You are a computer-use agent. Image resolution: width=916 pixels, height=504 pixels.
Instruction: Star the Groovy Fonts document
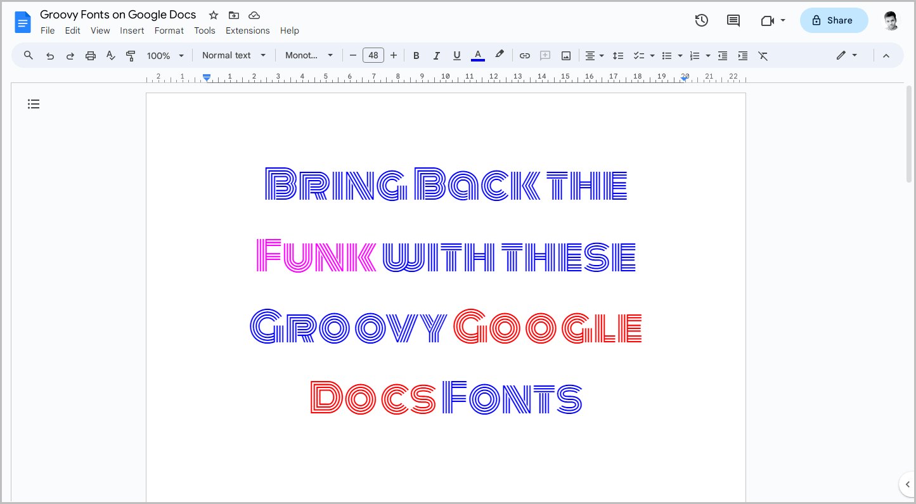[213, 15]
